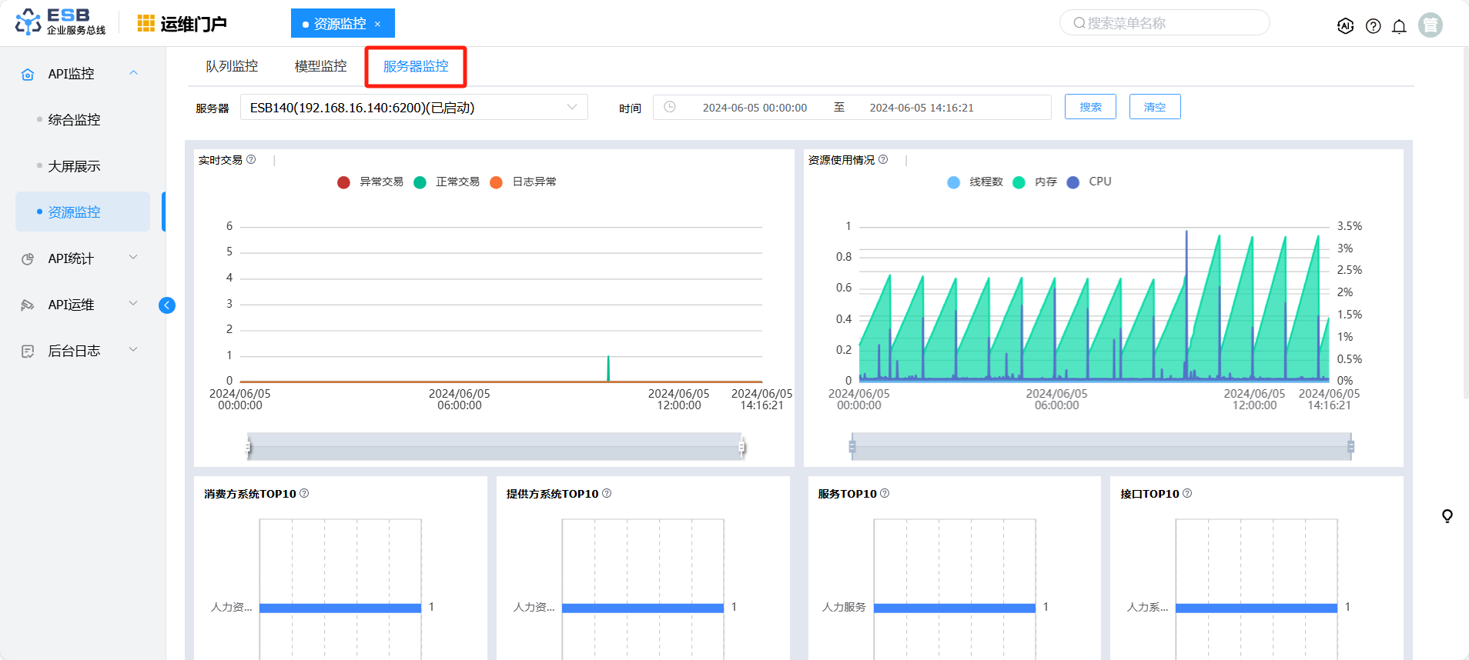Toggle the 正常交易 legend series
This screenshot has height=660, width=1469.
[447, 182]
